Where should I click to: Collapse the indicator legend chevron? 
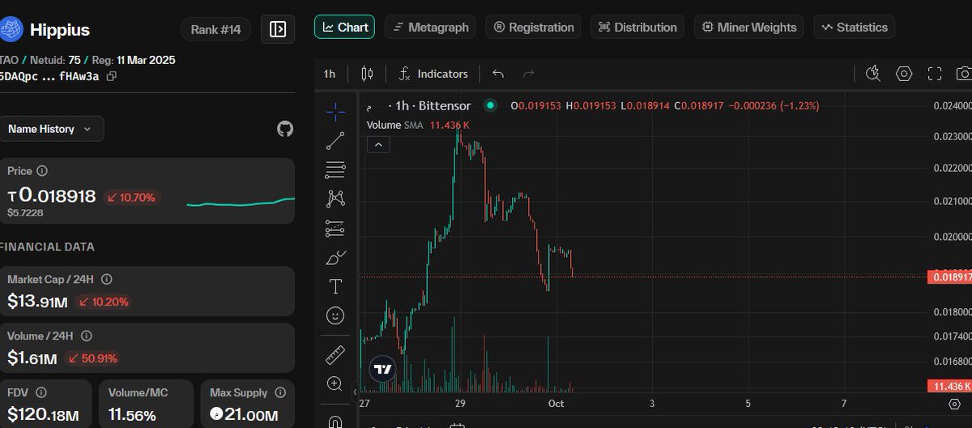[x=379, y=145]
